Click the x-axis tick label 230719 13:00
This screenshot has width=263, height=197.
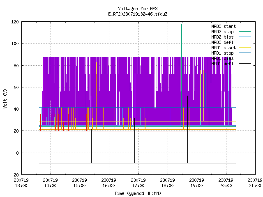[x=21, y=183]
